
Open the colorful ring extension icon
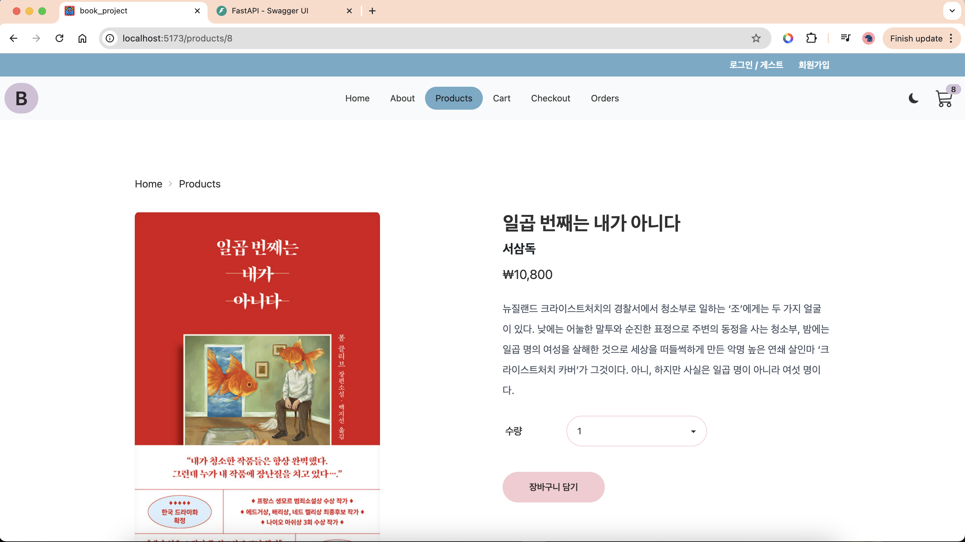pos(788,38)
